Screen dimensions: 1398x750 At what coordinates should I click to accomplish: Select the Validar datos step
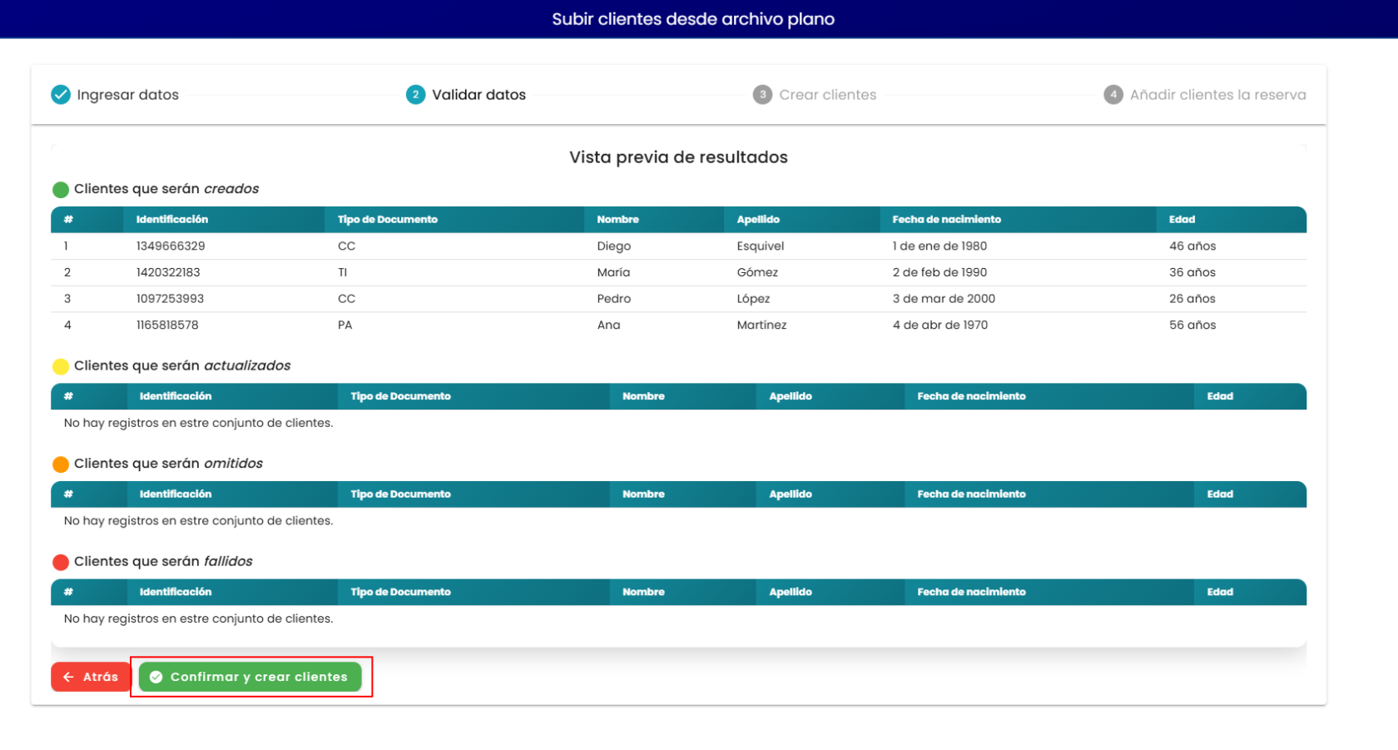click(466, 95)
